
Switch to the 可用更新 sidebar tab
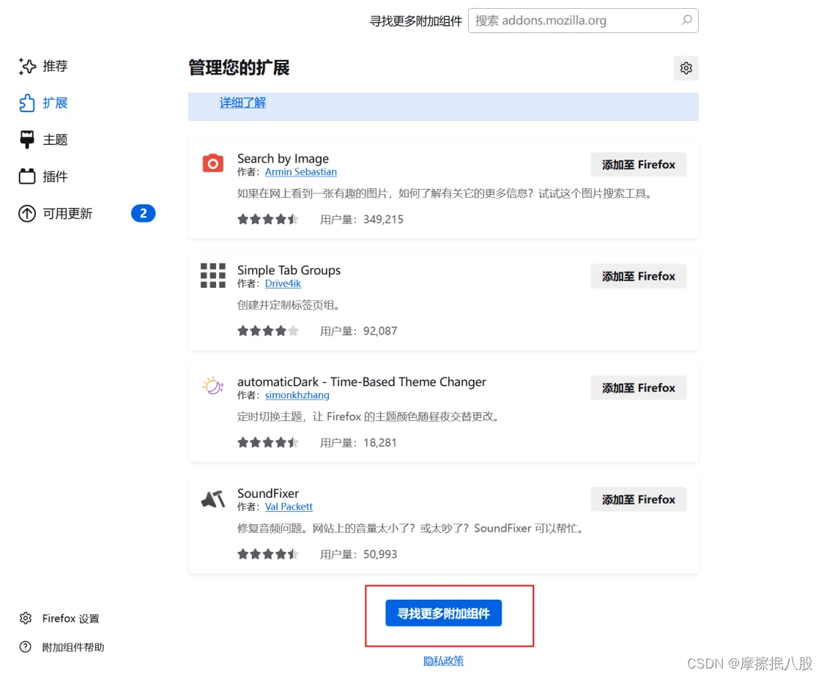[x=67, y=213]
